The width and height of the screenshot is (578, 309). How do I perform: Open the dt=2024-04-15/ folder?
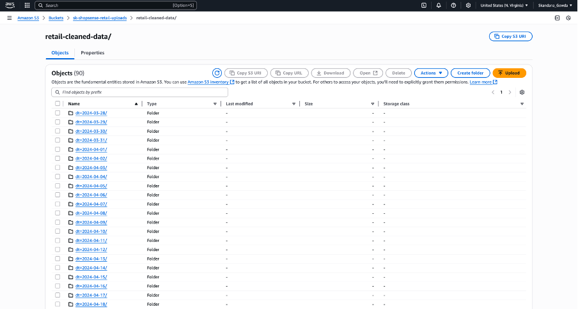click(x=91, y=277)
